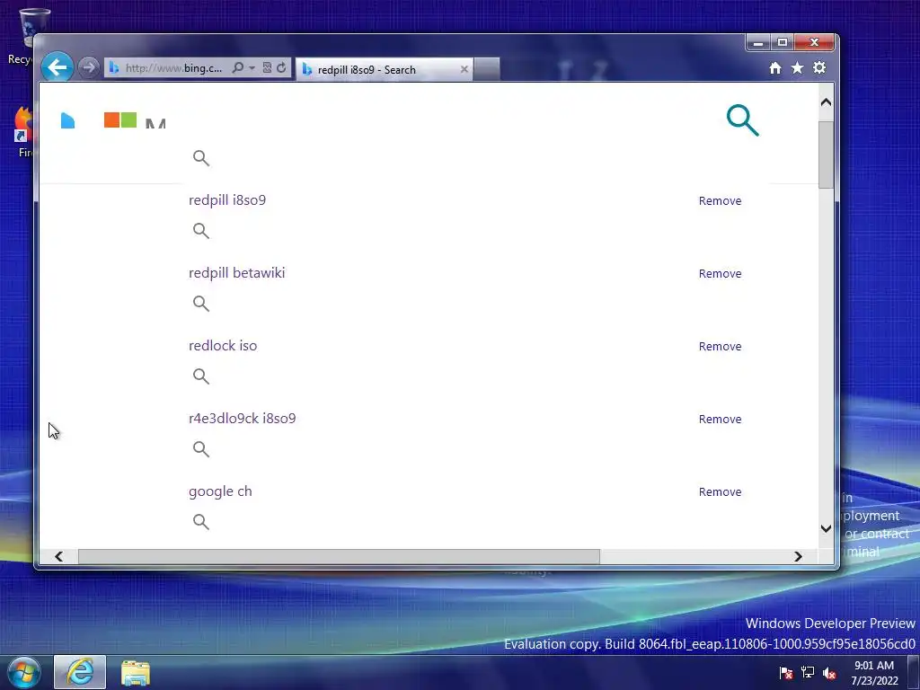This screenshot has height=690, width=920.
Task: Close the redpill i8so9 Search tab
Action: click(464, 69)
